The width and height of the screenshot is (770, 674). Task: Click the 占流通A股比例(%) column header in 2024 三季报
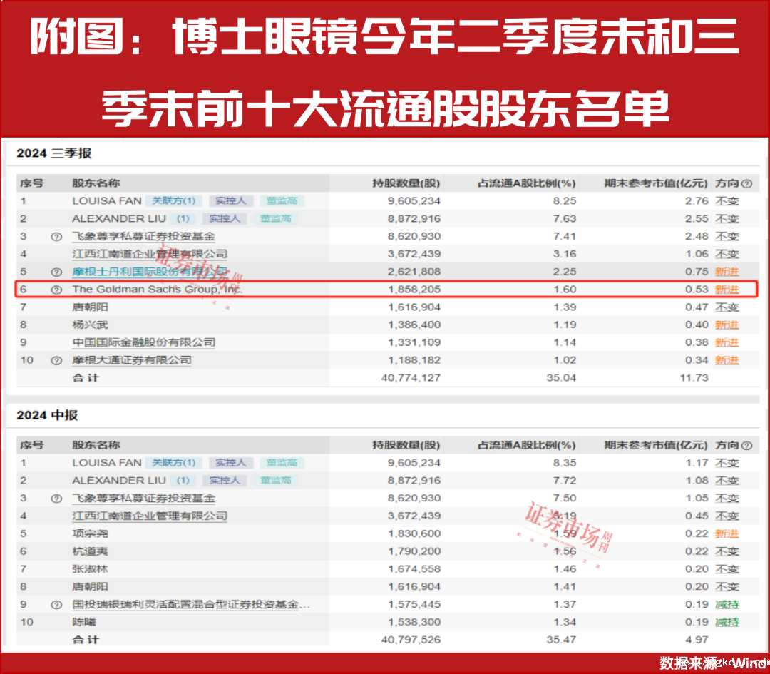pos(526,183)
